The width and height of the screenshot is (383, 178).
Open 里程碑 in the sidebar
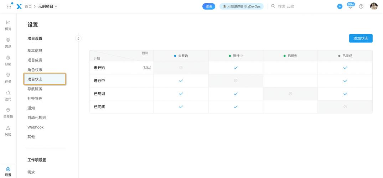(x=8, y=113)
